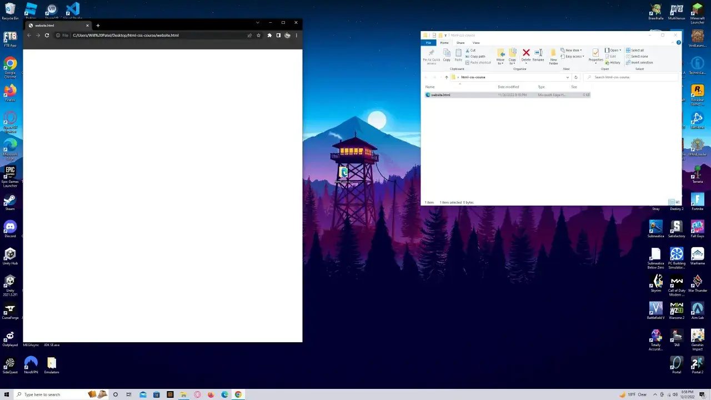
Task: Bookmark this page with the star icon
Action: pyautogui.click(x=258, y=36)
